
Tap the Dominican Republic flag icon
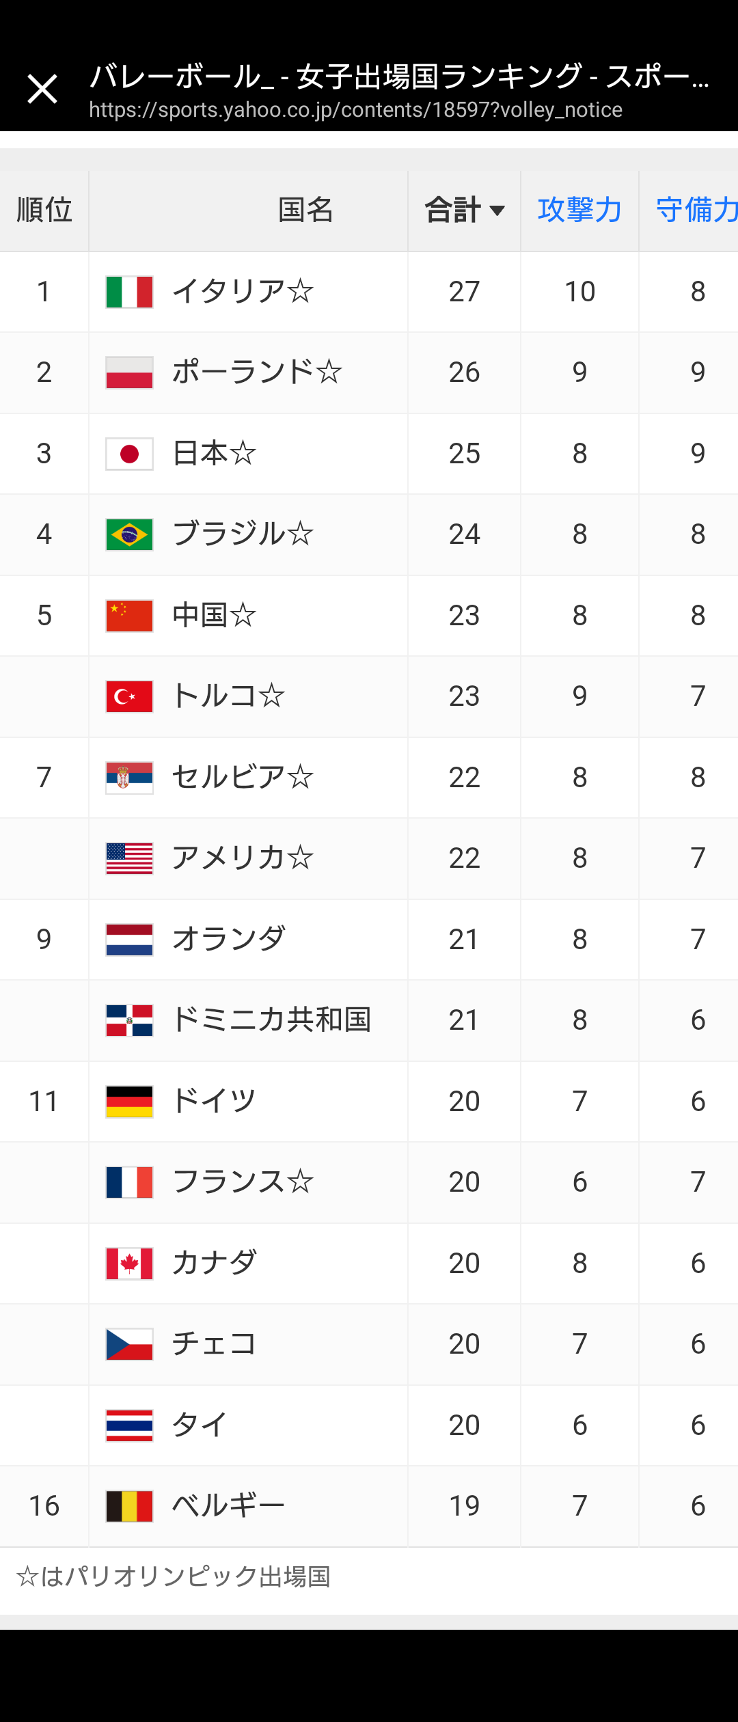click(x=129, y=1020)
